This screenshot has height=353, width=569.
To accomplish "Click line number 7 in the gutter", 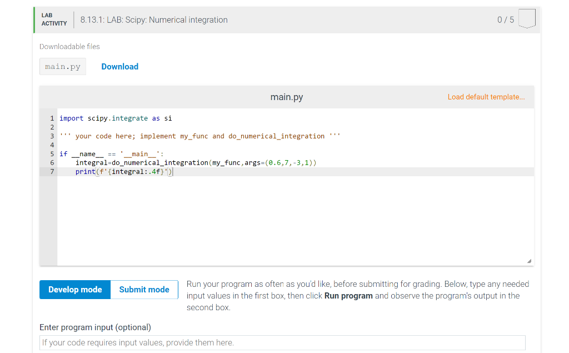I will pos(52,171).
